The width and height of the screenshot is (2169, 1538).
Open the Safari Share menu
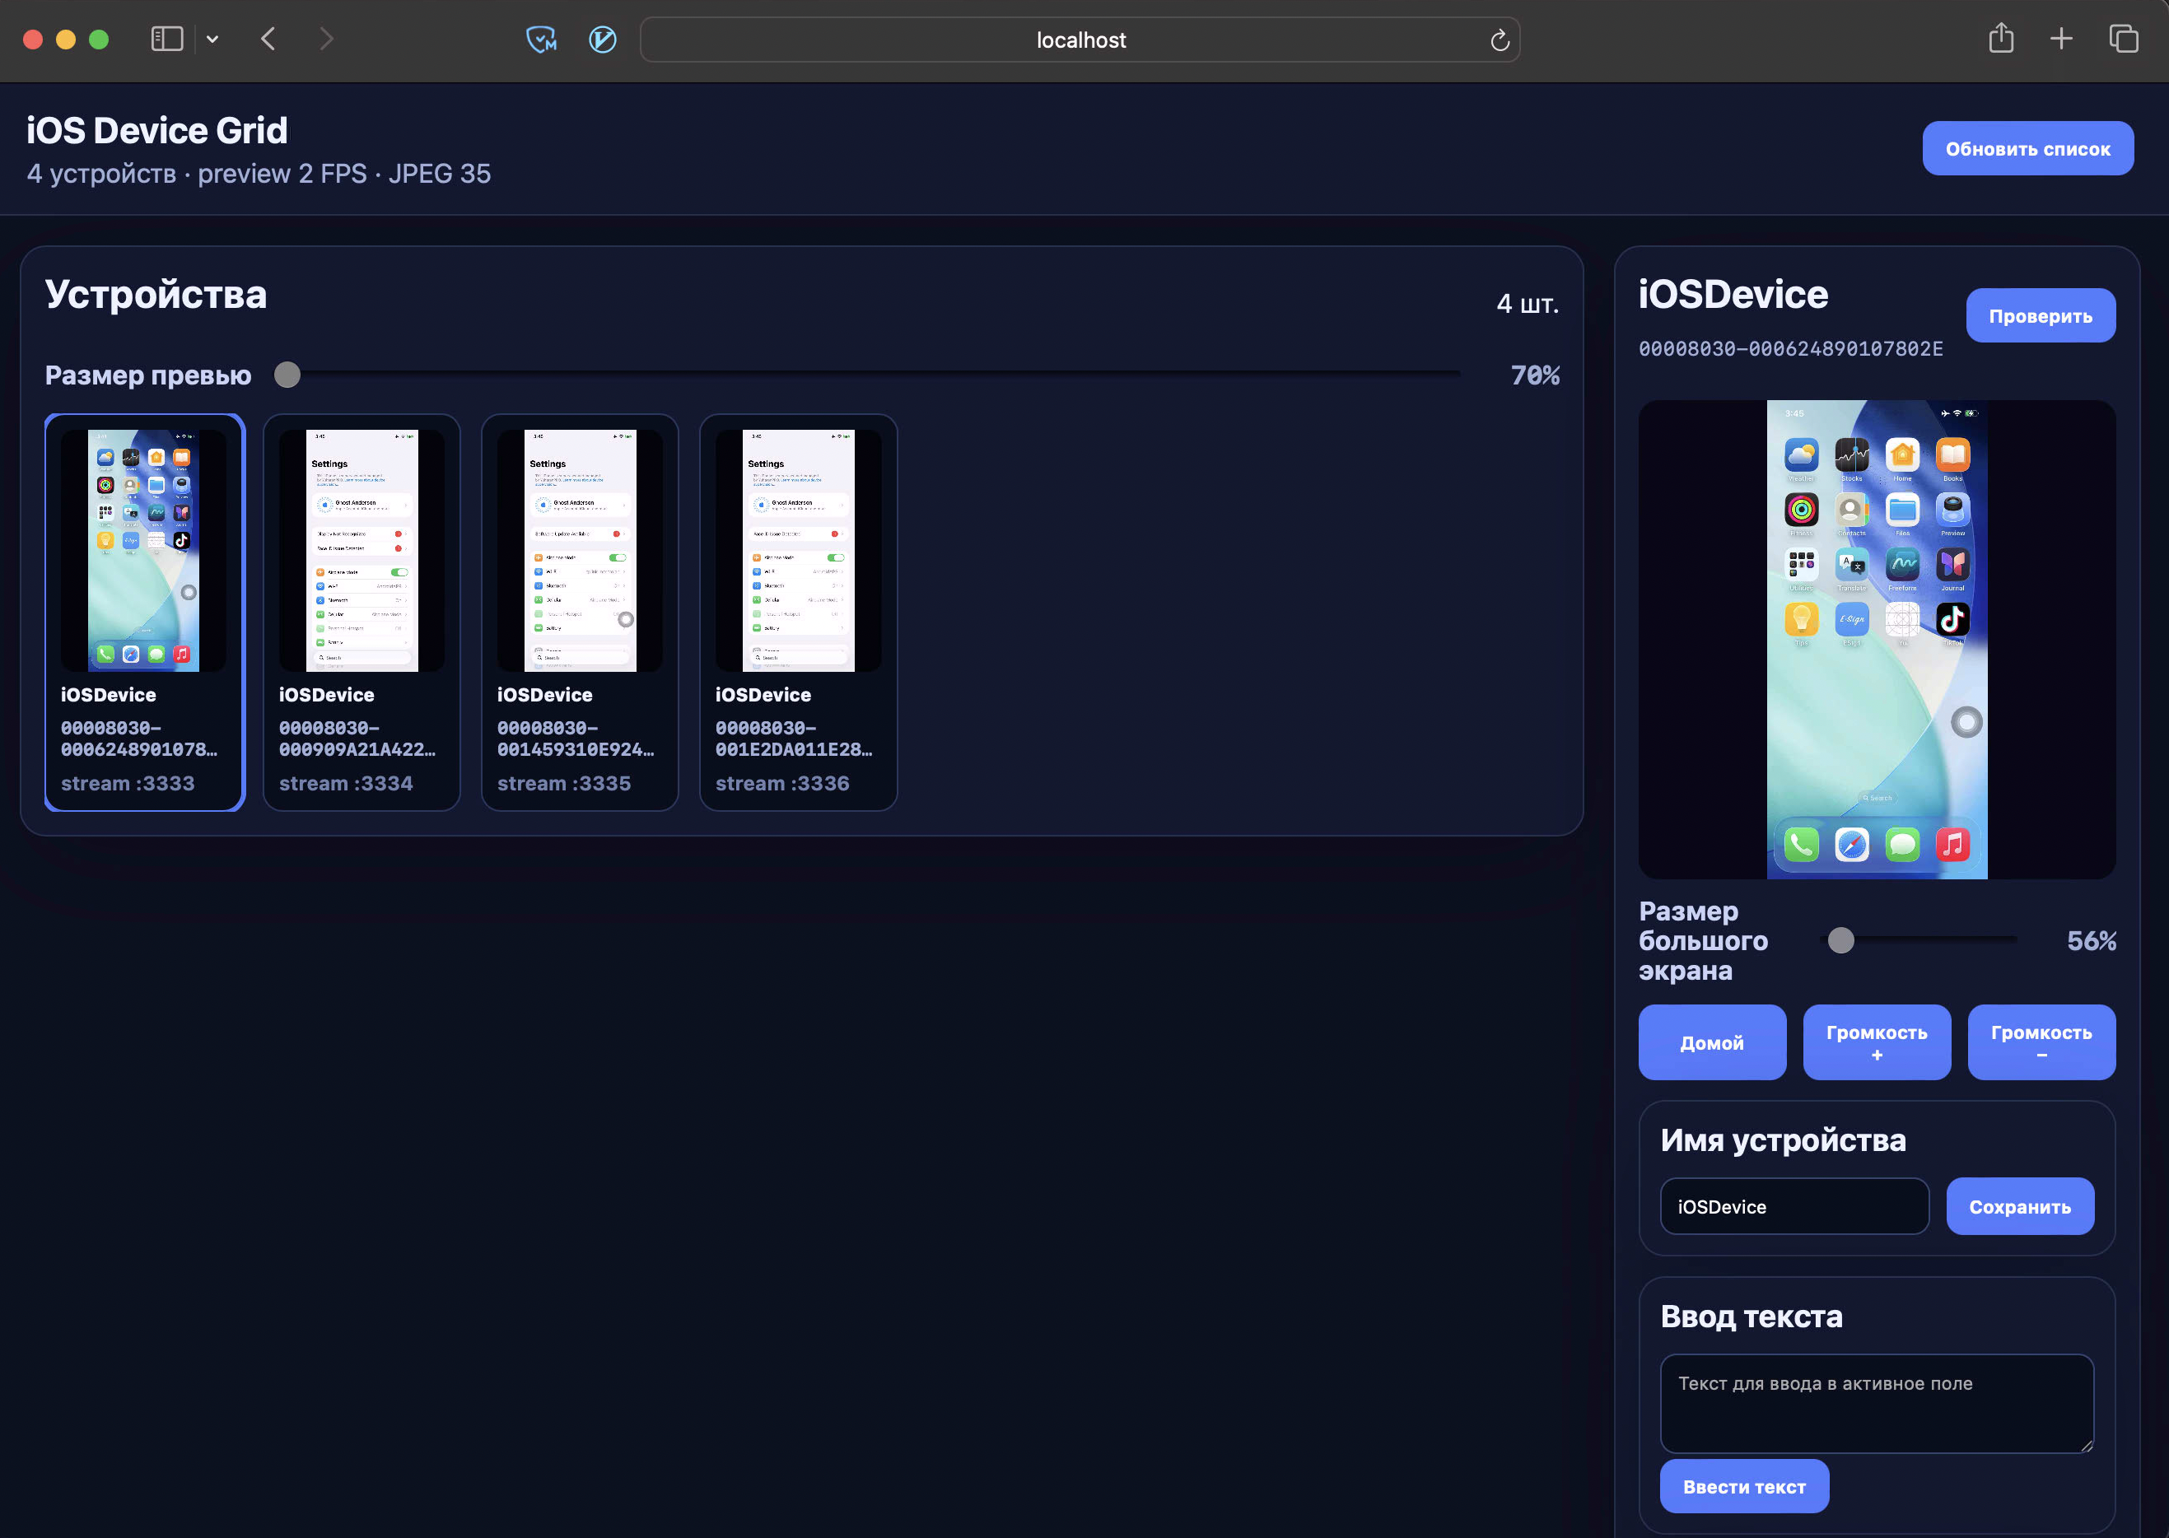pos(2000,38)
